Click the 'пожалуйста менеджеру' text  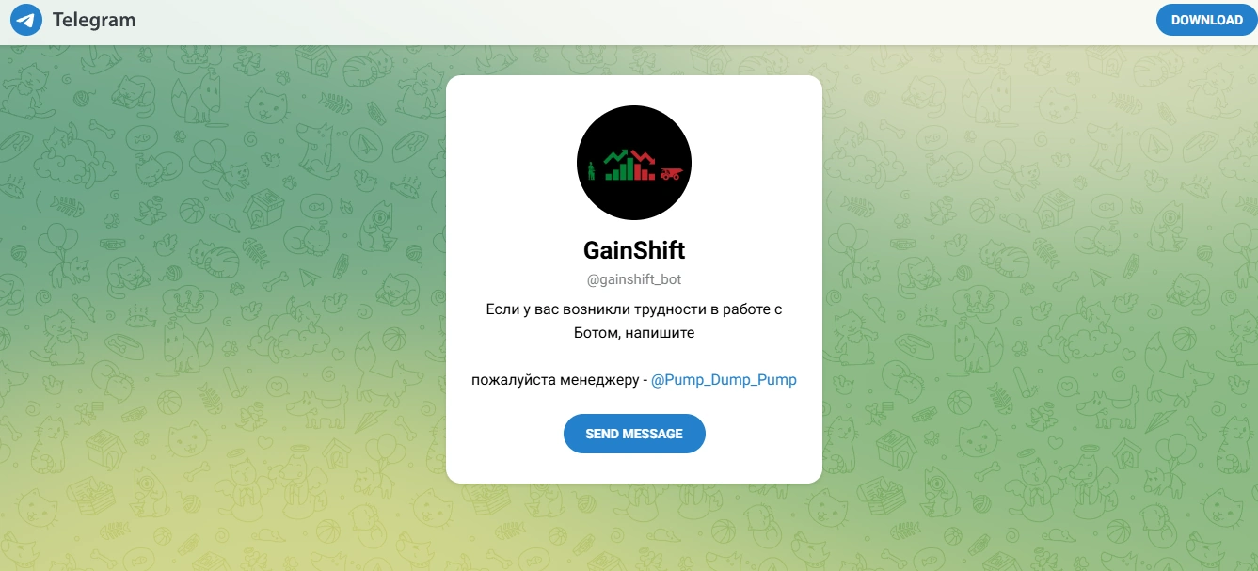(x=554, y=380)
